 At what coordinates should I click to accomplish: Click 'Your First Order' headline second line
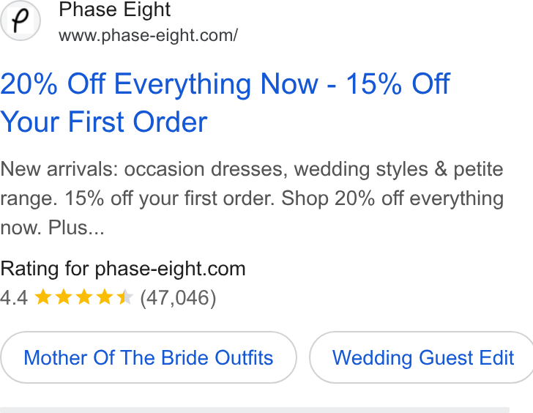pos(104,122)
